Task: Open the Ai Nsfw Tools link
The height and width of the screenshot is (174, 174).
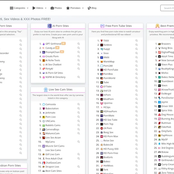Action: pos(53,60)
